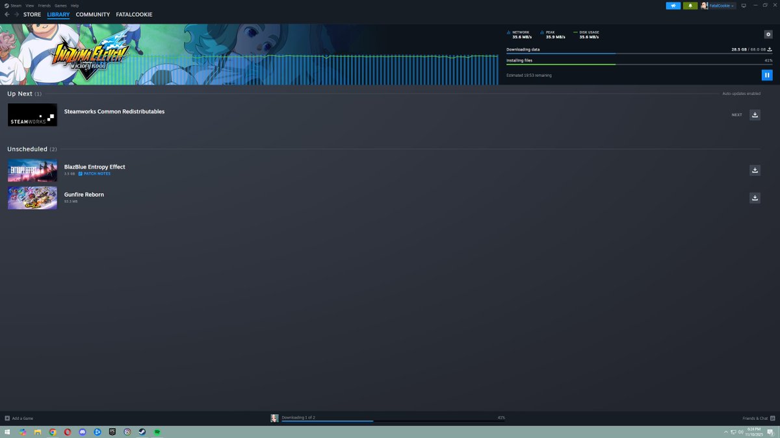Image resolution: width=780 pixels, height=438 pixels.
Task: Open the volume control in tray
Action: (742, 432)
